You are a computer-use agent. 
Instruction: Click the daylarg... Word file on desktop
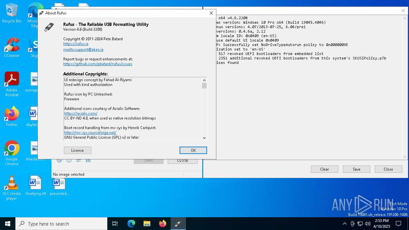(x=32, y=117)
